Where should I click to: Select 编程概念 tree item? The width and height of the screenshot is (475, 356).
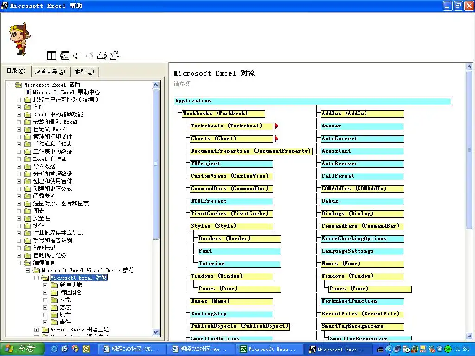(71, 292)
